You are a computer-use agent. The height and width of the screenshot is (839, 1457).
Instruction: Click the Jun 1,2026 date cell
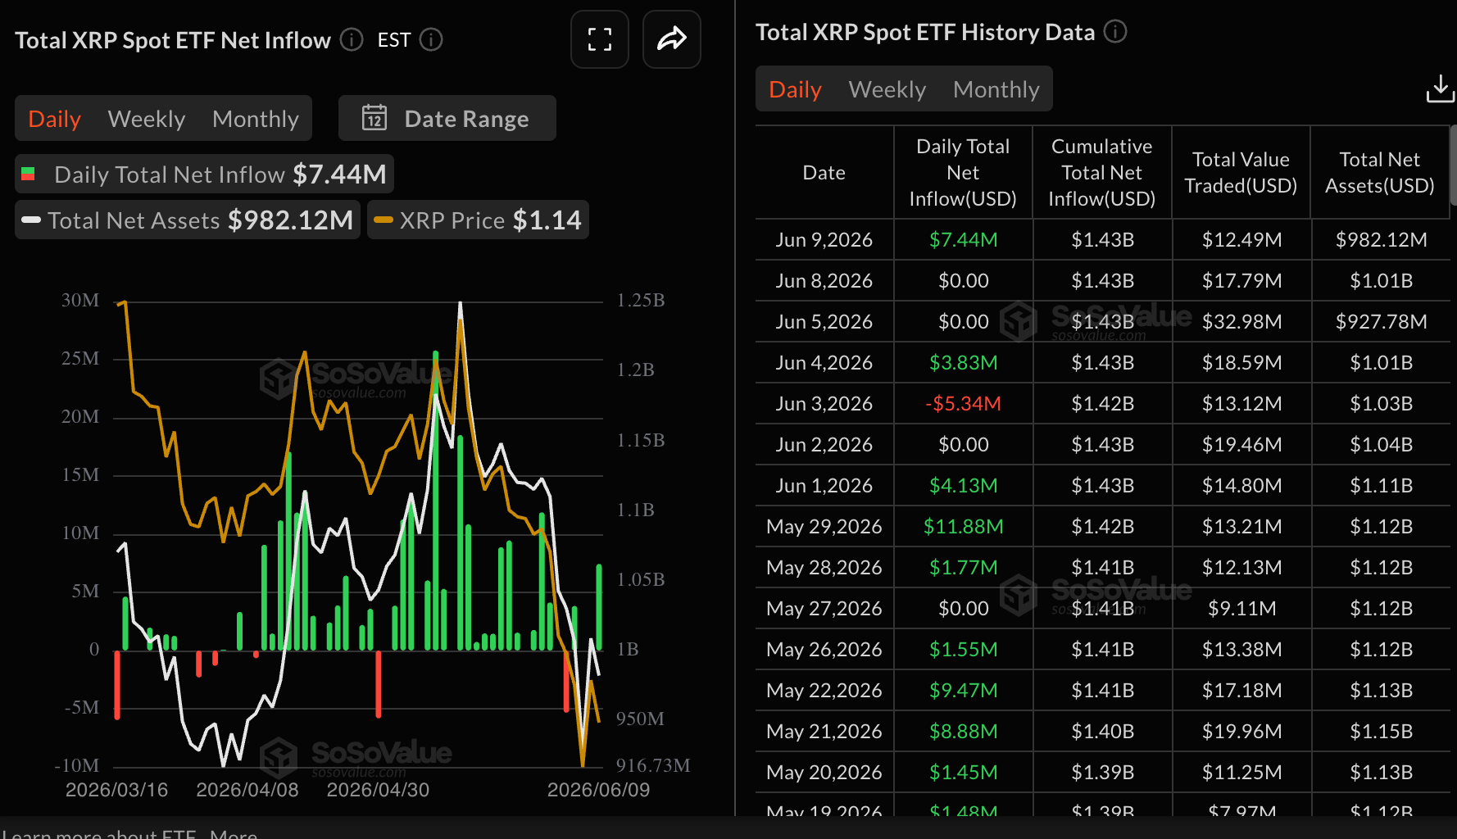[x=824, y=485]
